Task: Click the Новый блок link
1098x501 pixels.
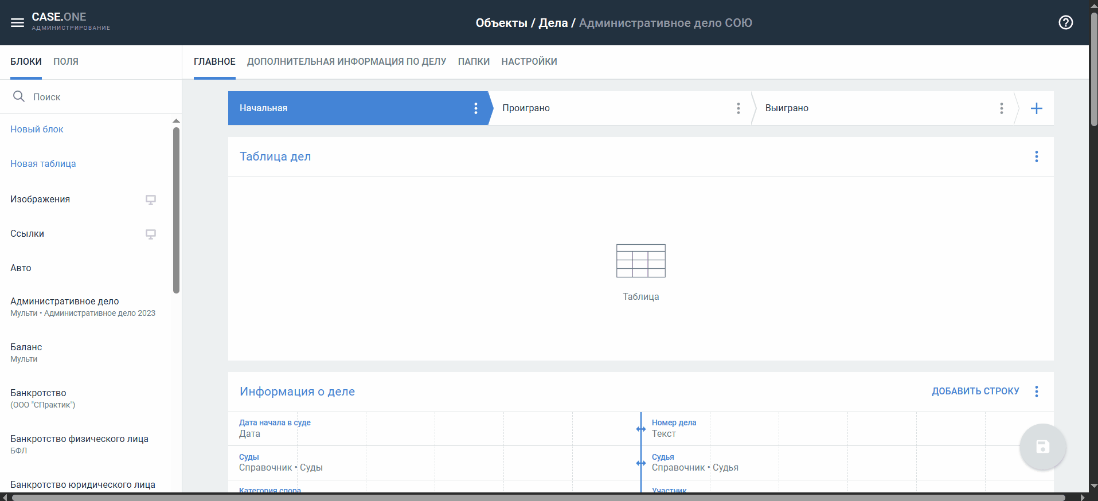Action: pos(37,130)
